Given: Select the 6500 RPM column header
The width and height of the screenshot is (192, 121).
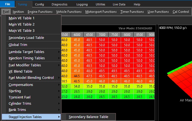Looking at the screenshot, I should 89,35.
